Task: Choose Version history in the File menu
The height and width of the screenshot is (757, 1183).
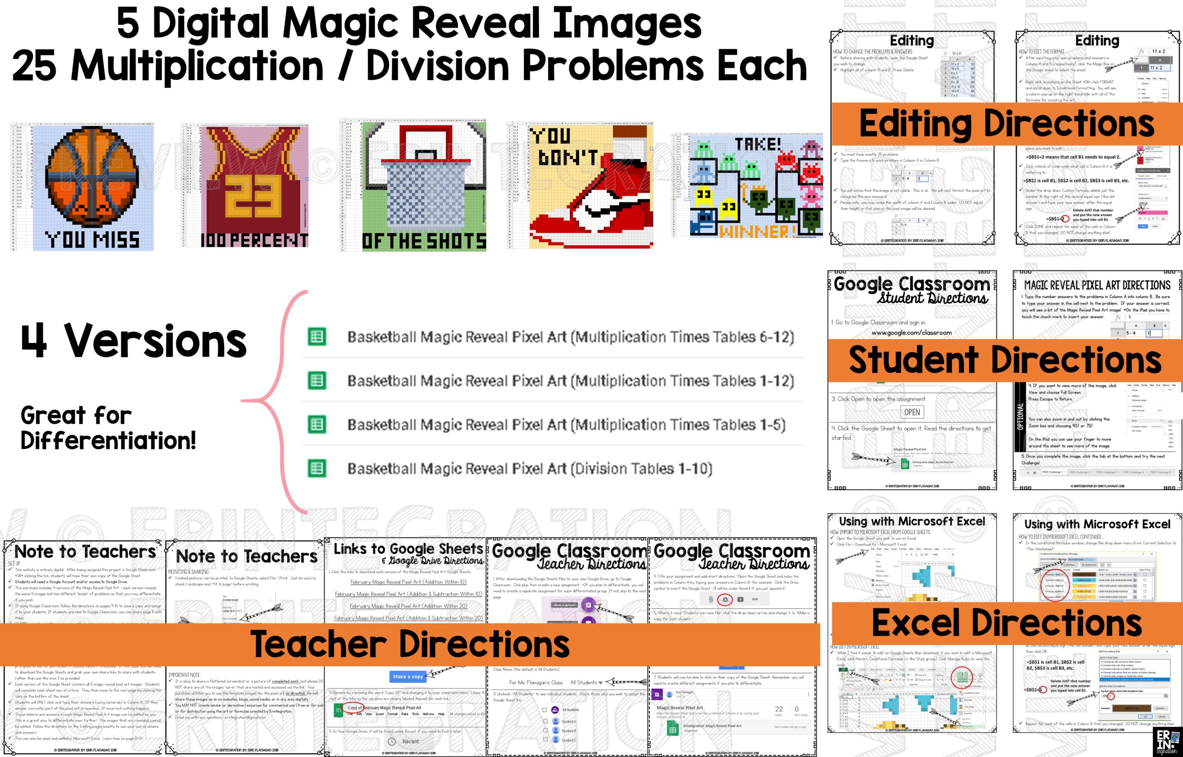Action: click(x=883, y=597)
